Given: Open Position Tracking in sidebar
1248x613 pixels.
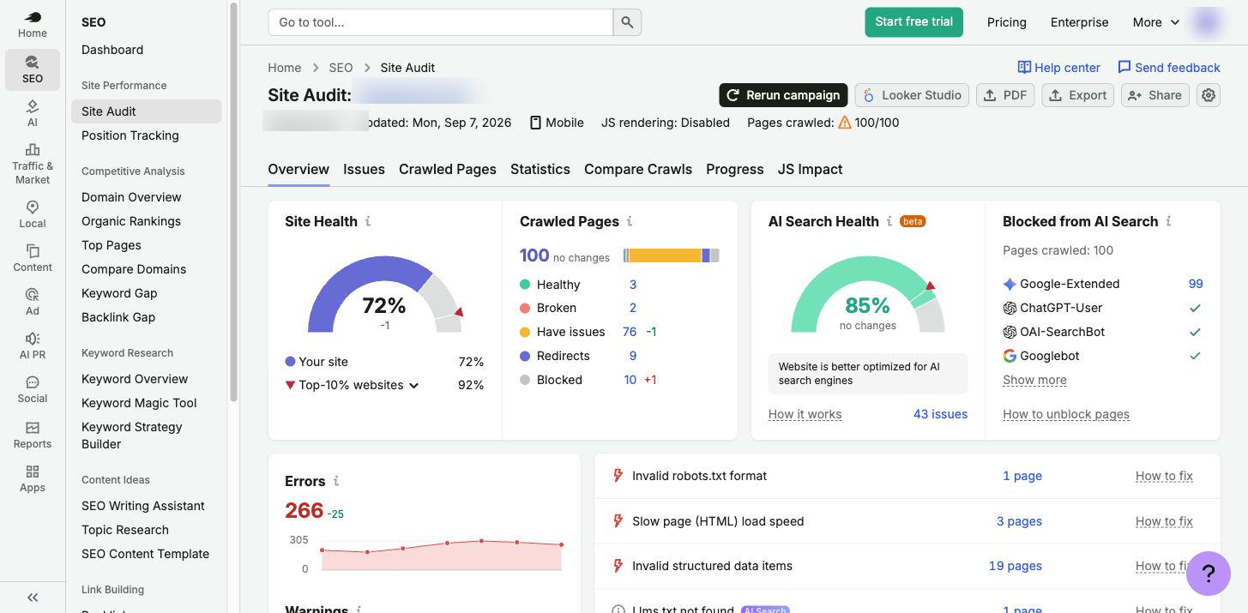Looking at the screenshot, I should [130, 135].
